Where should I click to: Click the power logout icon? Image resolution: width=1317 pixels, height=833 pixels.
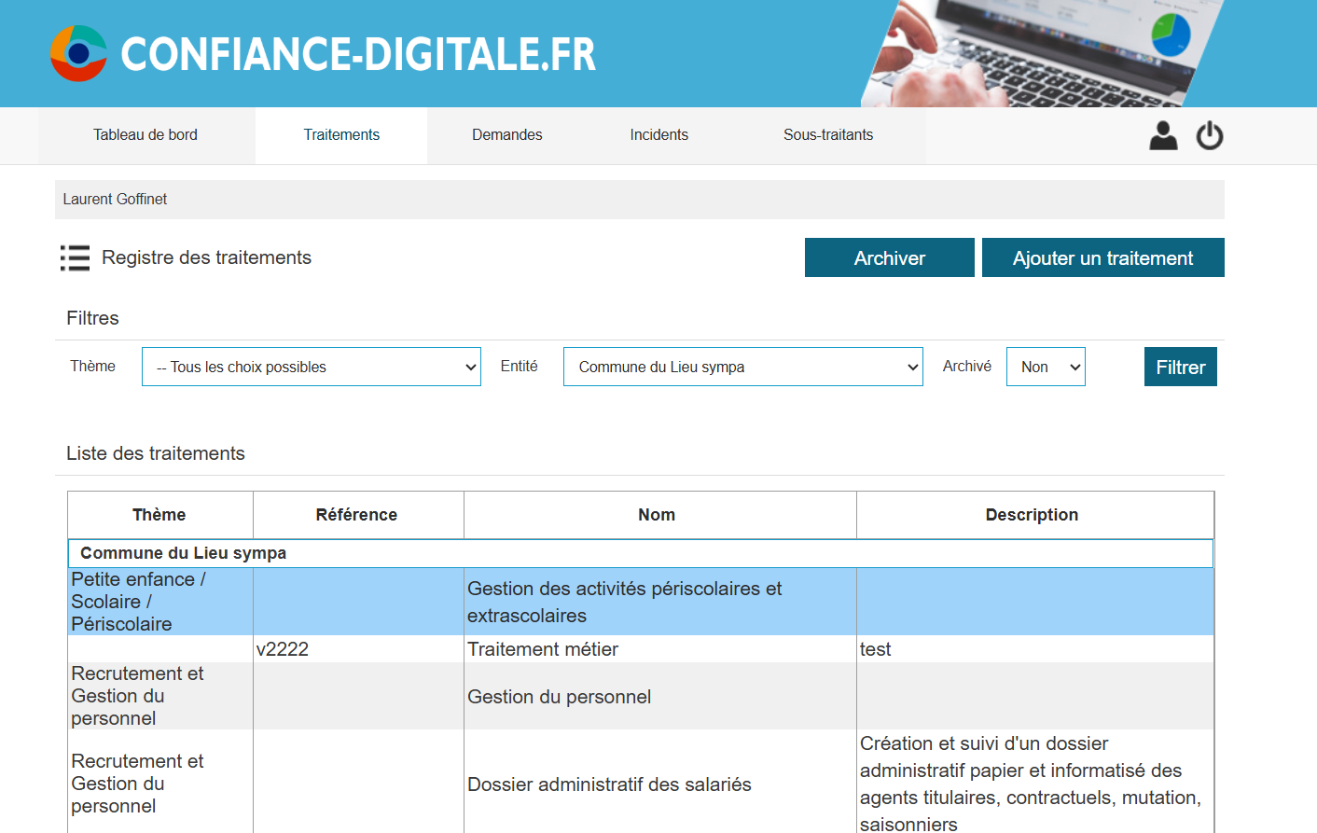tap(1210, 136)
